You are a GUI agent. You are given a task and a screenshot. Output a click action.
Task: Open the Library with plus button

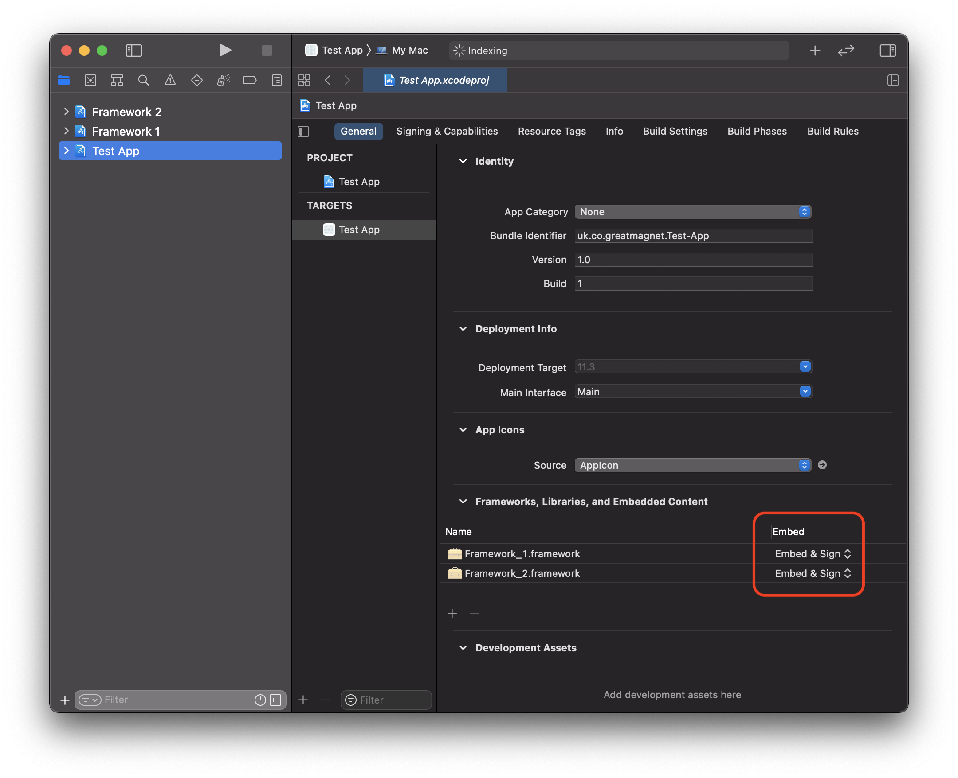815,51
